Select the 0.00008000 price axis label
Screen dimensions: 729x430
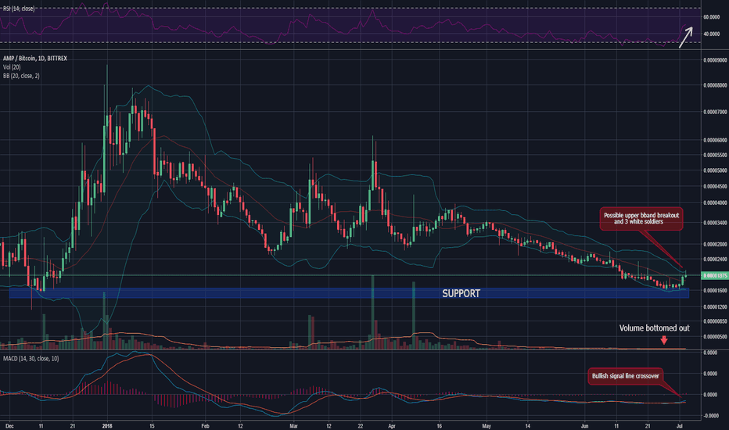coord(716,85)
